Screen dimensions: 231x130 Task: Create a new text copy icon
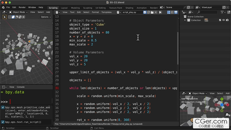point(149,12)
